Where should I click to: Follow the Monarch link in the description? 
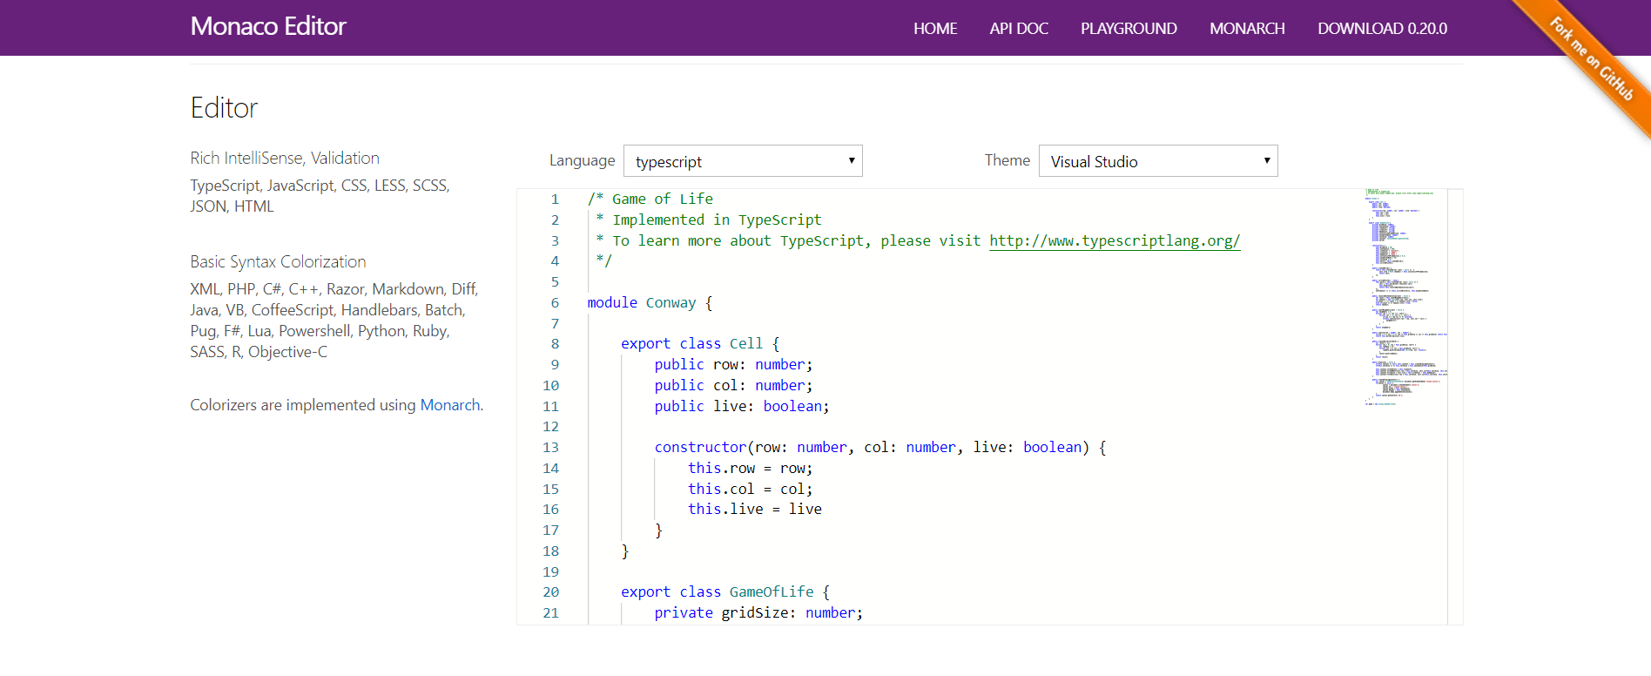pyautogui.click(x=449, y=405)
